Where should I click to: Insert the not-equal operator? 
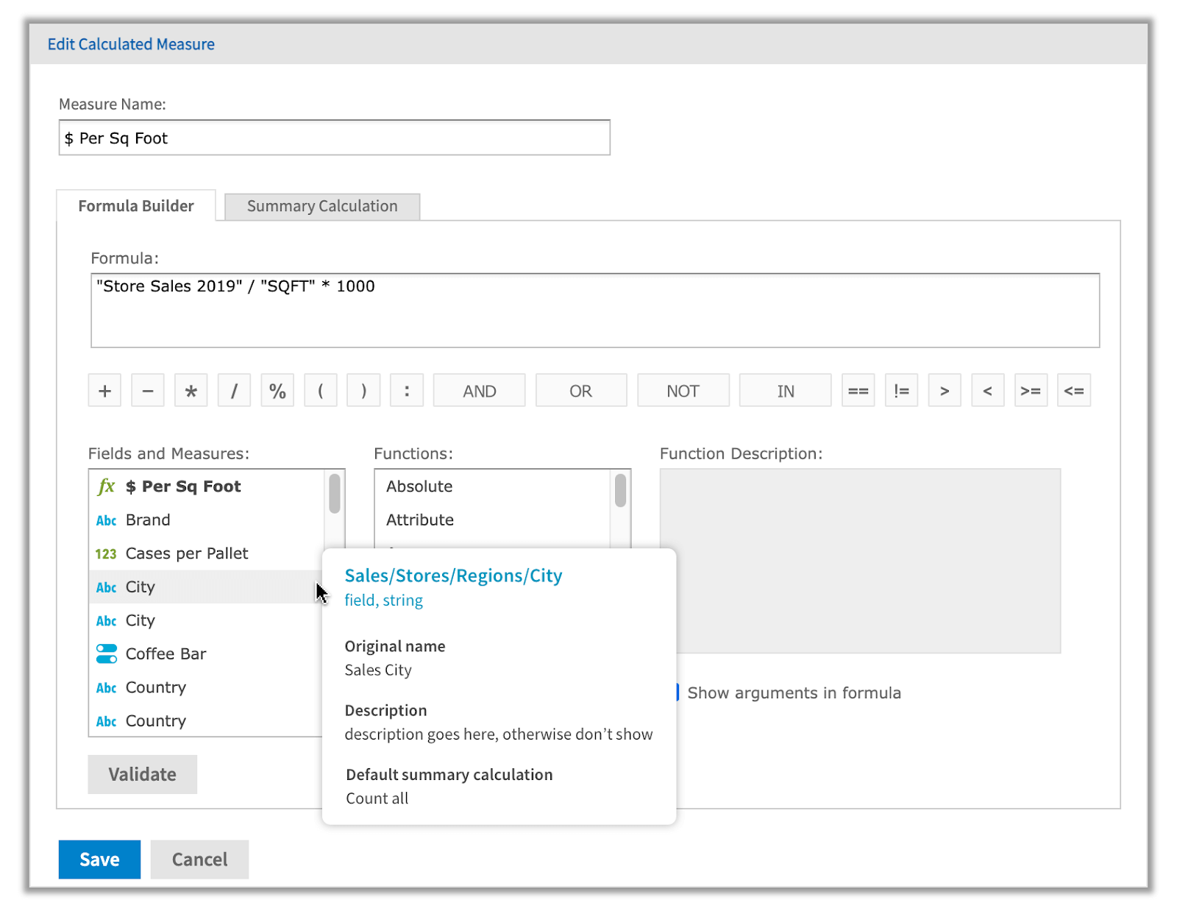click(x=902, y=391)
